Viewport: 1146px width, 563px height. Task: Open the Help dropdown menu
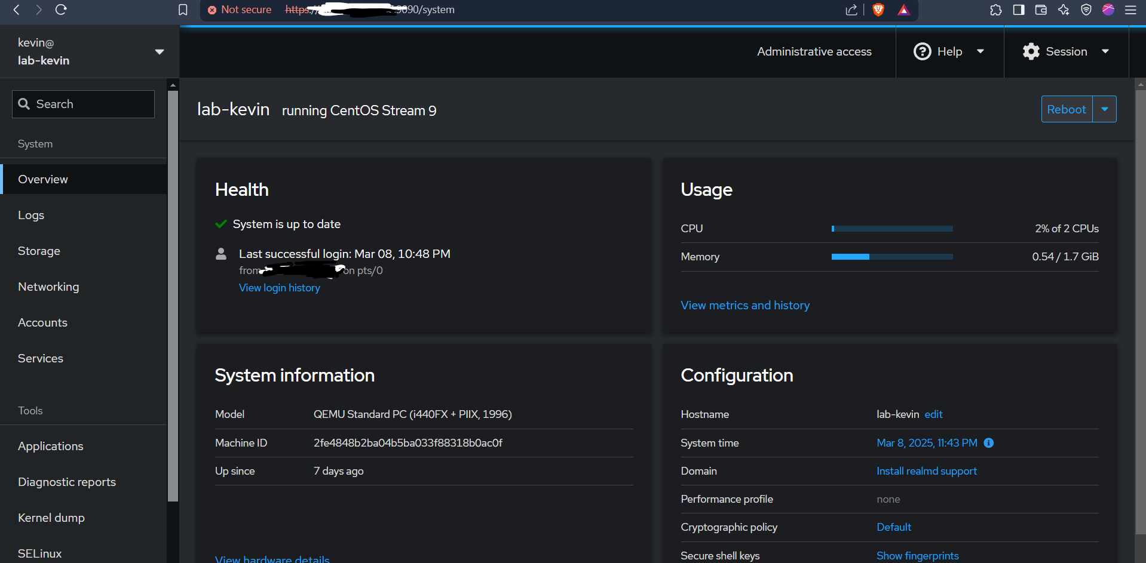coord(949,52)
